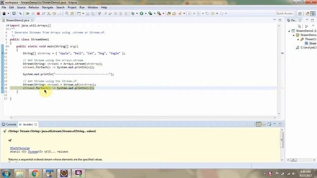This screenshot has width=317, height=178.
Task: Select the Debug perspective icon
Action: coord(313,13)
